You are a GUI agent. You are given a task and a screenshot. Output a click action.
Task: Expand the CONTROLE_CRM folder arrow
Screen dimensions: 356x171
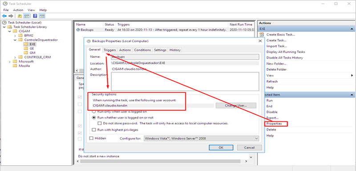tap(15, 57)
